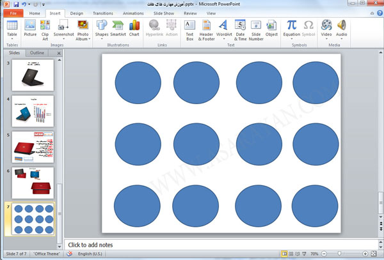
Task: Open the Video insert dropdown
Action: coord(327,38)
